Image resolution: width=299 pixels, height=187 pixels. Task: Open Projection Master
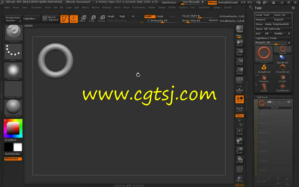coord(13,19)
